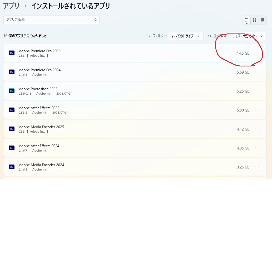Click the 14.5 GB size value
The image size is (272, 280).
pyautogui.click(x=243, y=53)
